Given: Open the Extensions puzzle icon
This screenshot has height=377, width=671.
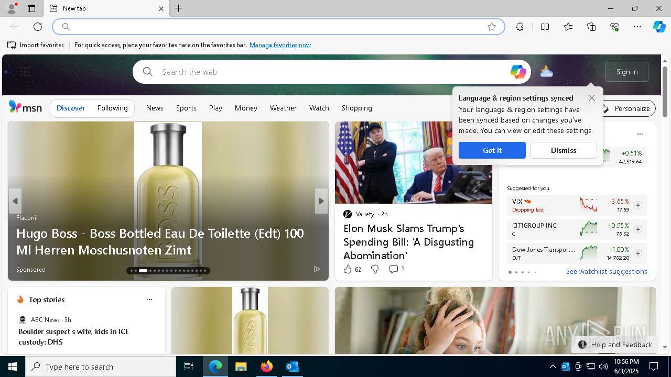Looking at the screenshot, I should 520,27.
